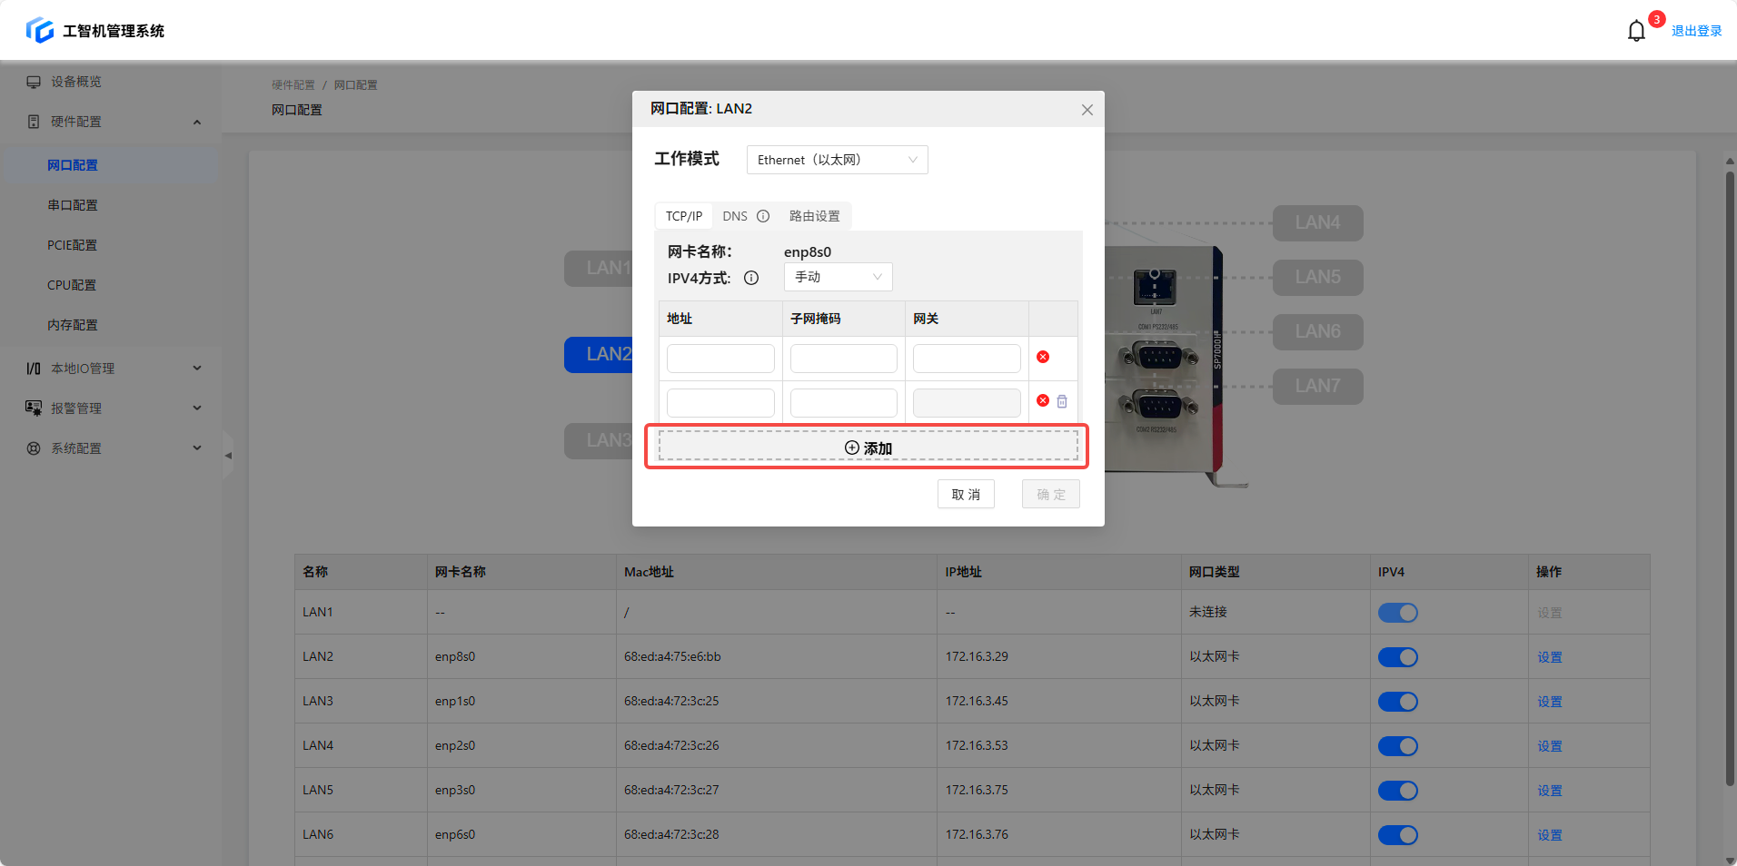
Task: Toggle IPV4 switch for LAN2 row
Action: pyautogui.click(x=1397, y=657)
